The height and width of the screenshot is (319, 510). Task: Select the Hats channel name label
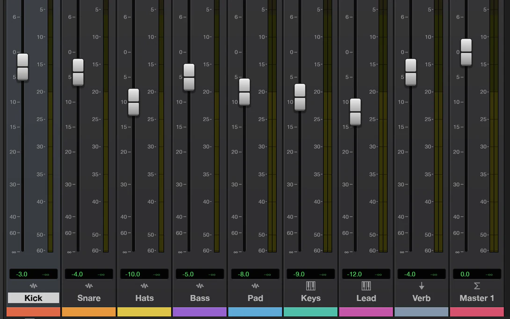pos(145,298)
